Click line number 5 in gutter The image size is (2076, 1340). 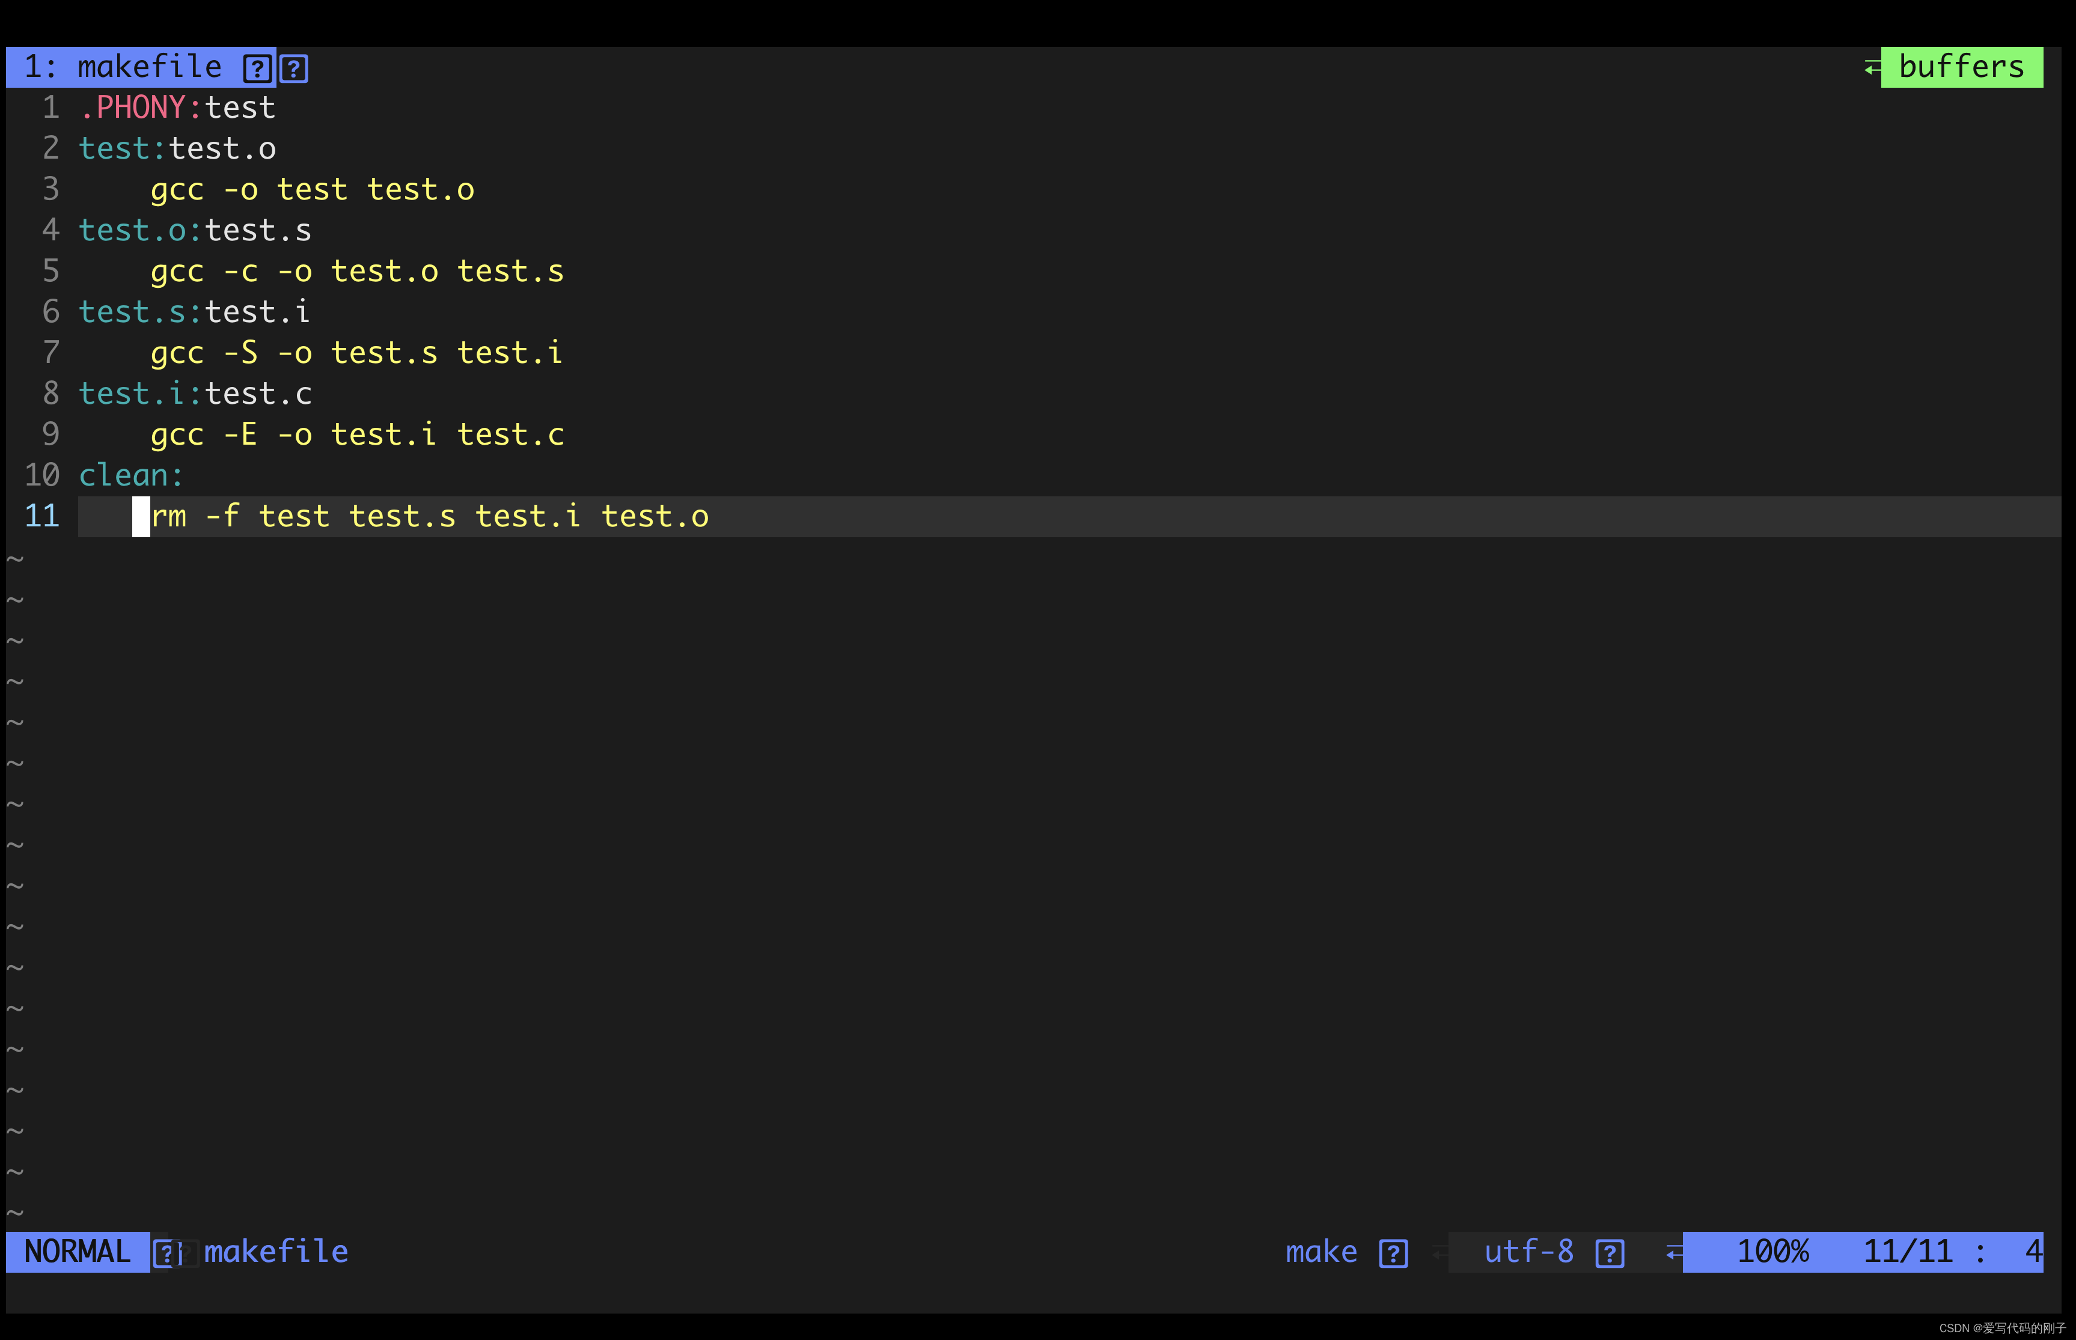[51, 272]
